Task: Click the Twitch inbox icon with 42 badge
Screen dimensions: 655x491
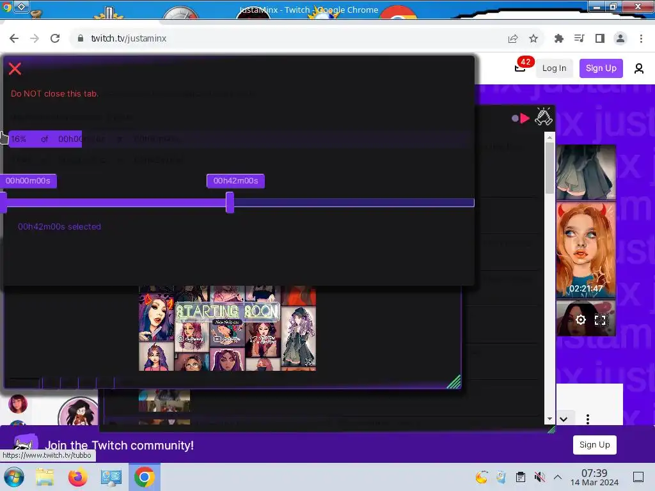Action: (x=519, y=68)
